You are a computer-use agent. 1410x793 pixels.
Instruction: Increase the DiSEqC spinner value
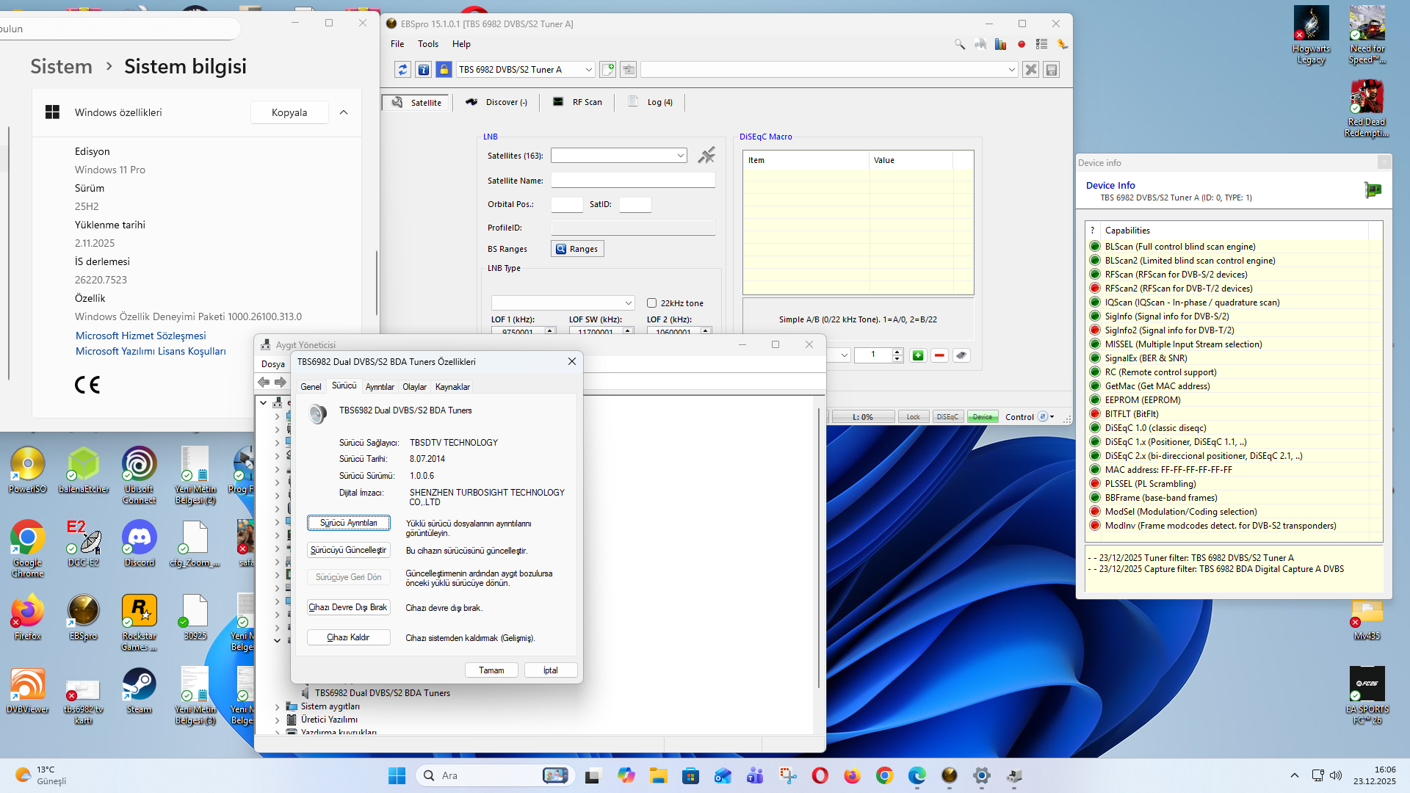pyautogui.click(x=897, y=352)
